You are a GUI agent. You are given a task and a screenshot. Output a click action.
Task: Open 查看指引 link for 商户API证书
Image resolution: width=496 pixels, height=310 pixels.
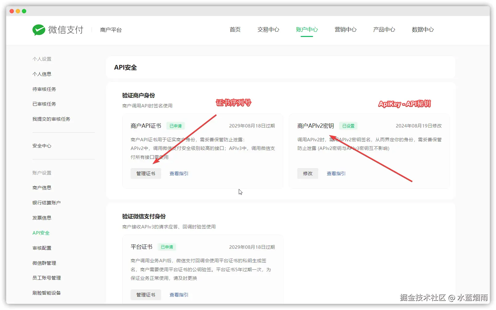179,174
